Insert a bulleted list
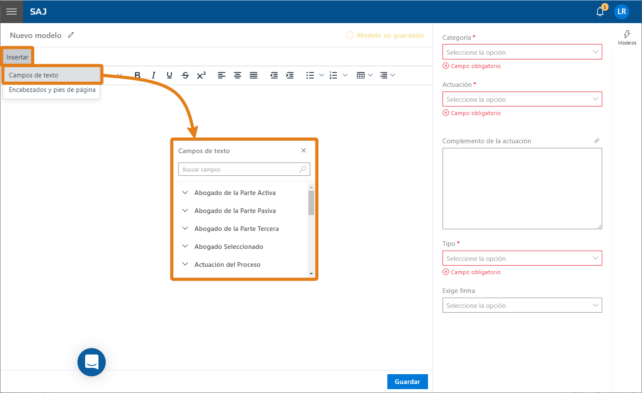The height and width of the screenshot is (393, 642). [310, 75]
